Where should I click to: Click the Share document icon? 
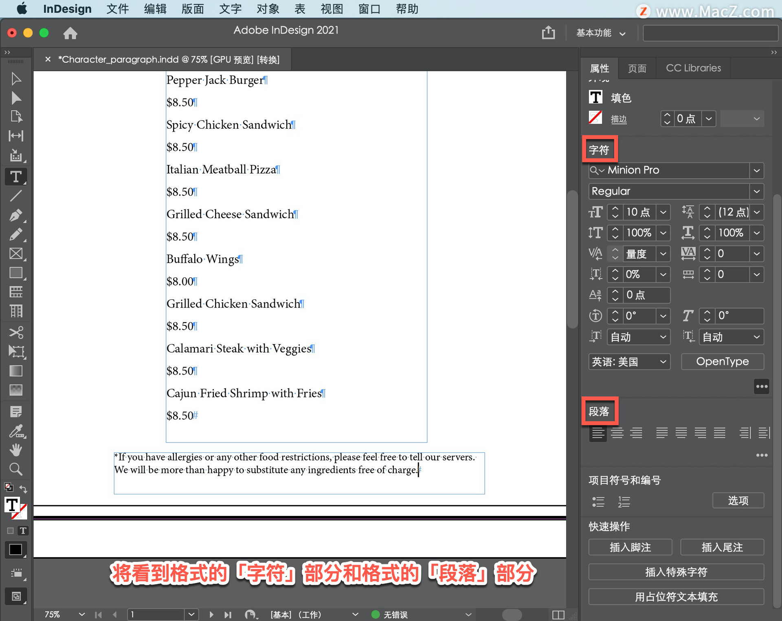548,33
